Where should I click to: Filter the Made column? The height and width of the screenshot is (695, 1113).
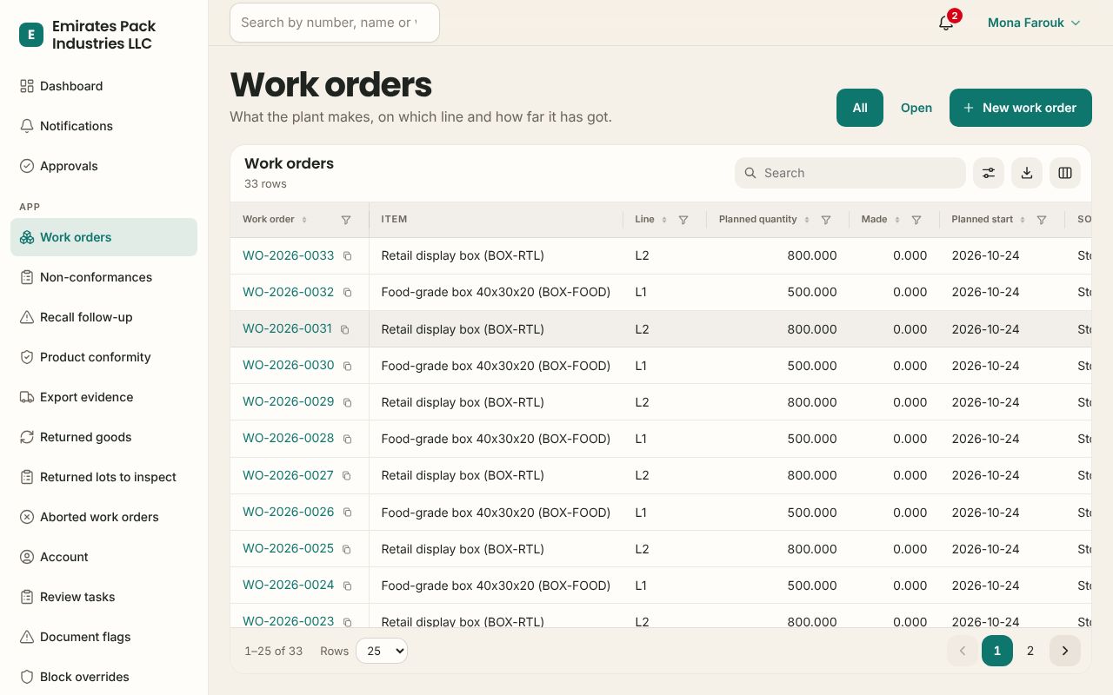[x=916, y=220]
